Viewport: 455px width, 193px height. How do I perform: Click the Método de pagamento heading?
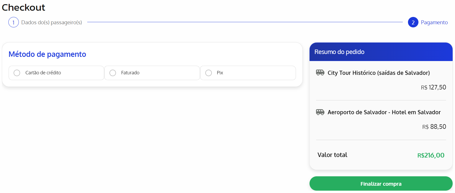tap(47, 54)
